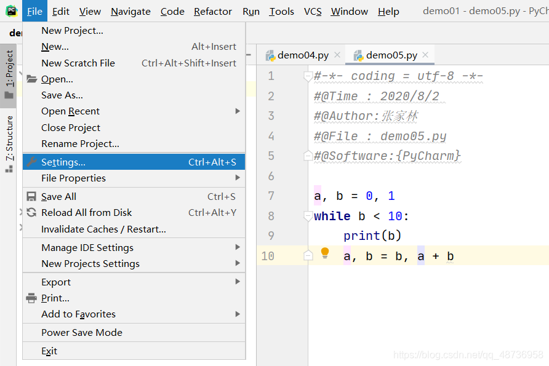Click the wrench icon beside Settings

point(31,162)
